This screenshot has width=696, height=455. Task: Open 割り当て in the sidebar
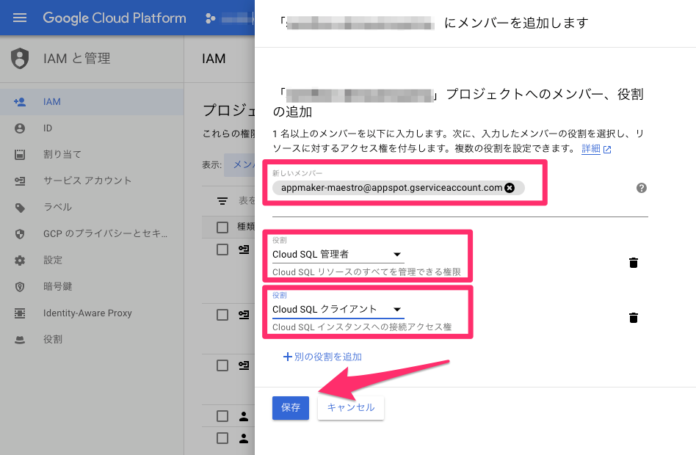[x=92, y=154]
